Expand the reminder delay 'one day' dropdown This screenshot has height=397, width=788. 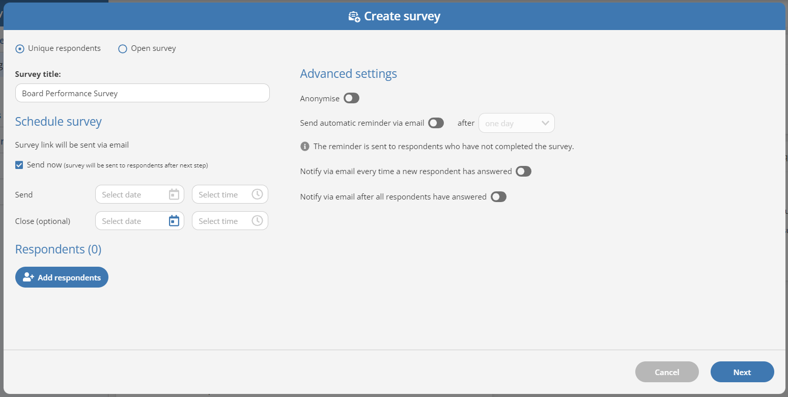[516, 123]
